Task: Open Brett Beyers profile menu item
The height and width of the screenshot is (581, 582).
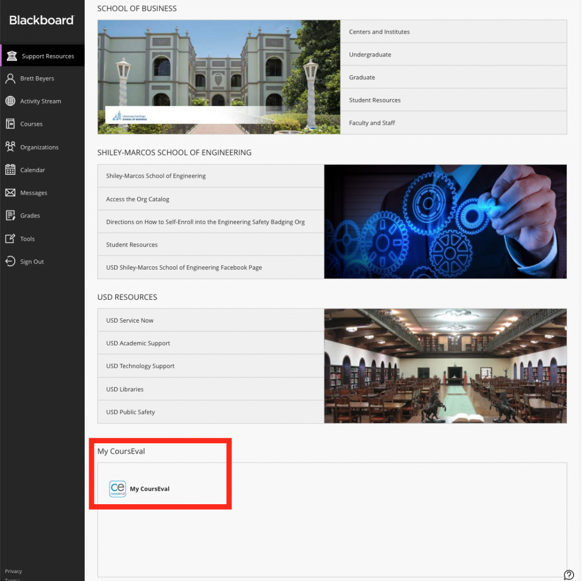Action: click(x=43, y=79)
